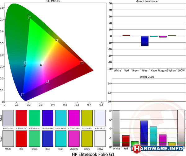186x156 pixels.
Task: Click the 'Magenta' axis label in Gamut Luminance
Action: [x=163, y=71]
